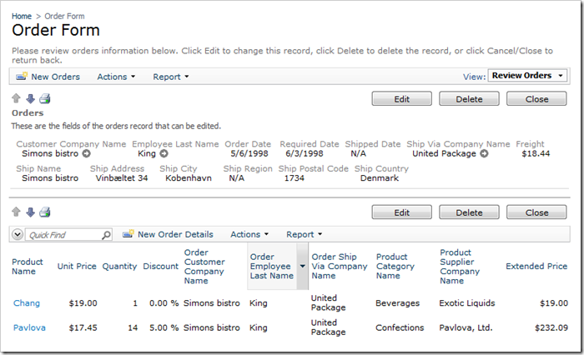Sort by Product Name column header
584x355 pixels.
28,267
